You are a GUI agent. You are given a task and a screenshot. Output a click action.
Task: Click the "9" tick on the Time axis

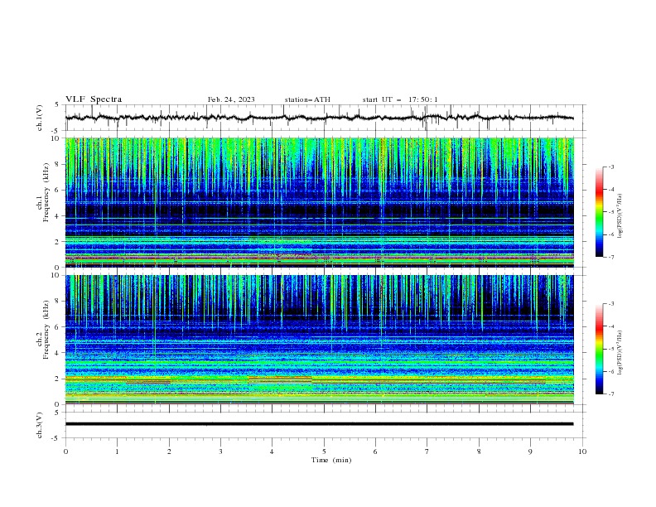(530, 451)
